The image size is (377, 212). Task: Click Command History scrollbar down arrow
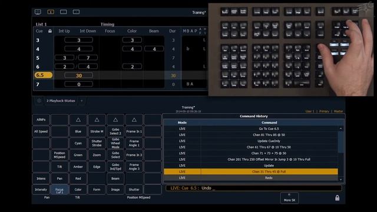[x=340, y=180]
